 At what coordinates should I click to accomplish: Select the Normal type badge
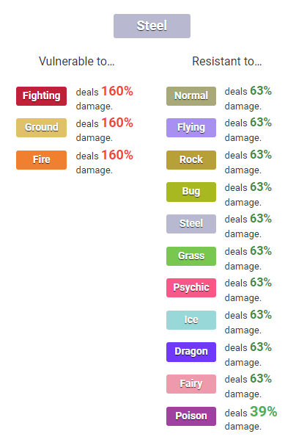coord(191,96)
